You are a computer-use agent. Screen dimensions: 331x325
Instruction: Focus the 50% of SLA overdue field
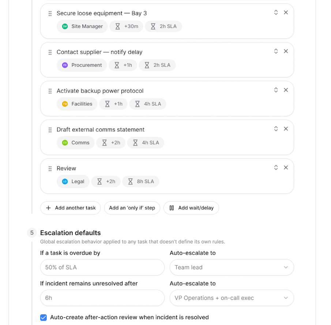pos(102,267)
